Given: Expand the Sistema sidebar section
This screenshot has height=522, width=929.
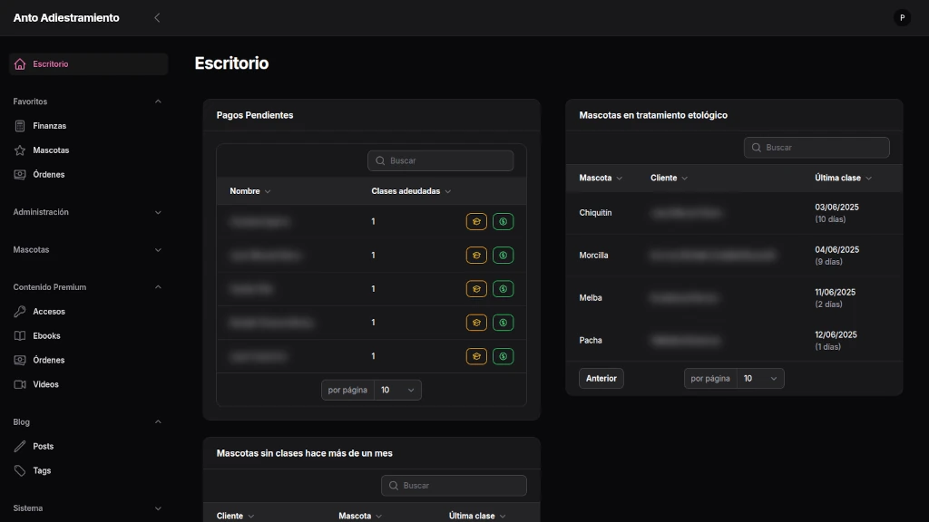Looking at the screenshot, I should [x=88, y=508].
